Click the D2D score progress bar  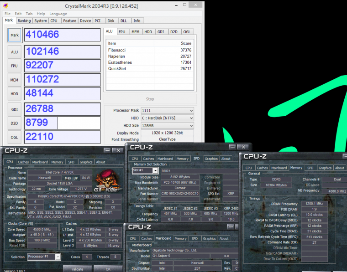(x=62, y=123)
